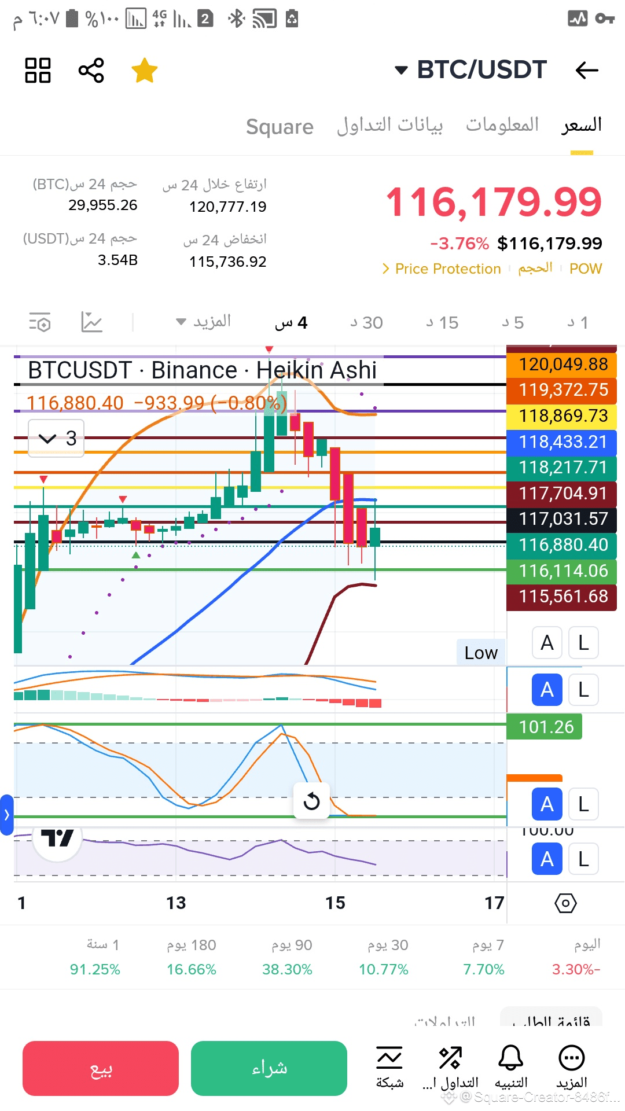This screenshot has height=1111, width=625.
Task: Select the 4 س timeframe
Action: [x=291, y=323]
